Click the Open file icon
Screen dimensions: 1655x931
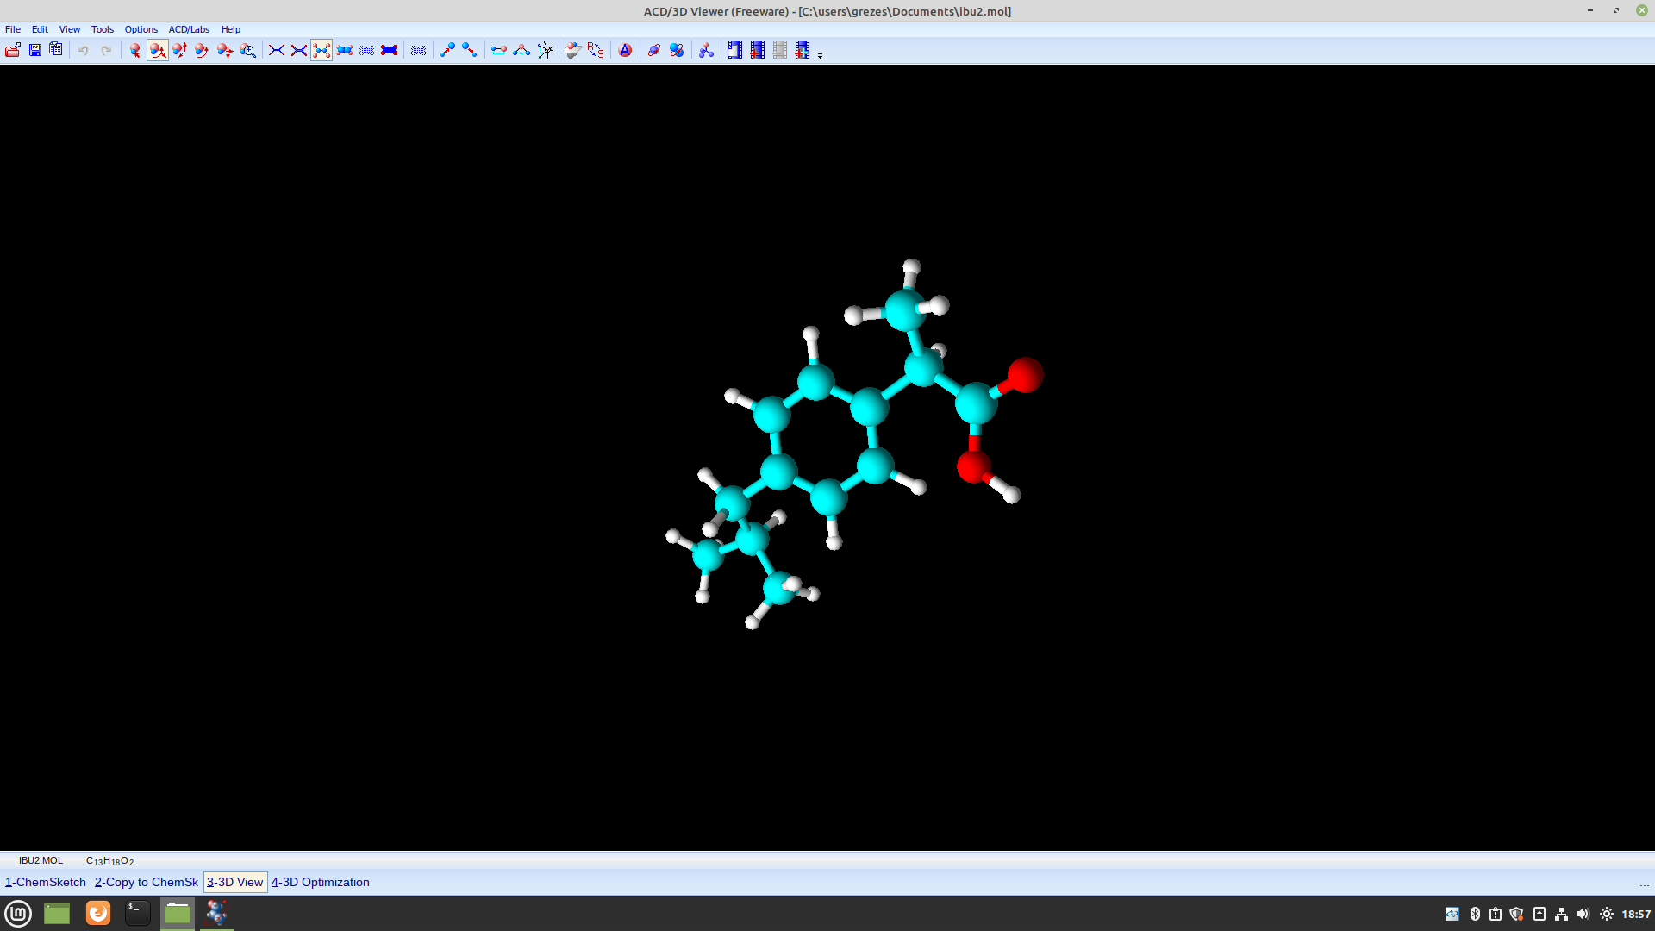pyautogui.click(x=13, y=51)
